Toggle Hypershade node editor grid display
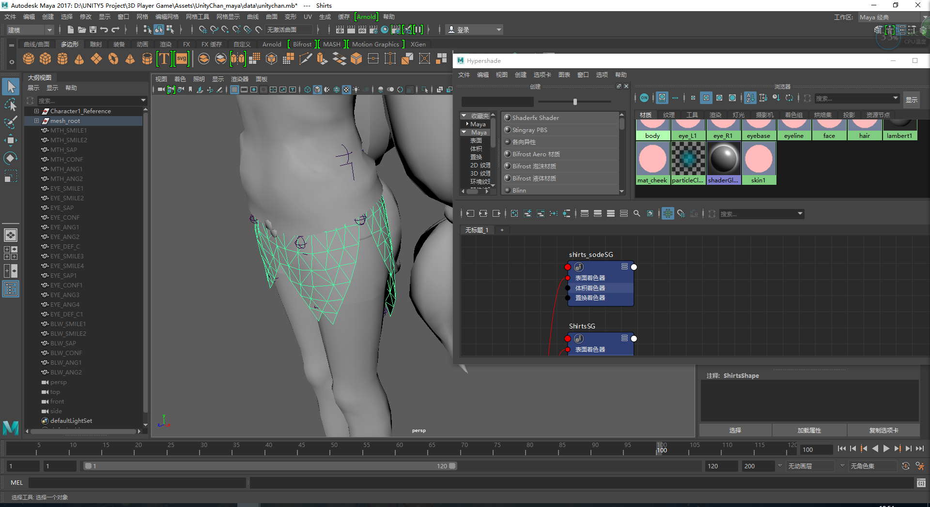Image resolution: width=930 pixels, height=507 pixels. click(x=668, y=213)
